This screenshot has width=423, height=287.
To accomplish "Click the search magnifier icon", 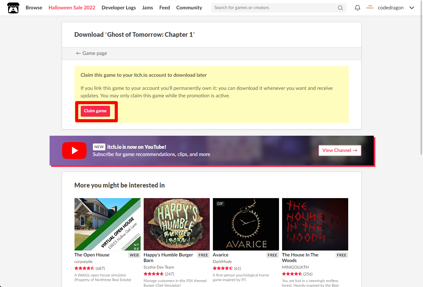I will (x=340, y=8).
